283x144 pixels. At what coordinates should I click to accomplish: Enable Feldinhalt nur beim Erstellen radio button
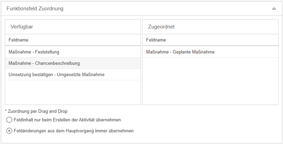[9, 120]
